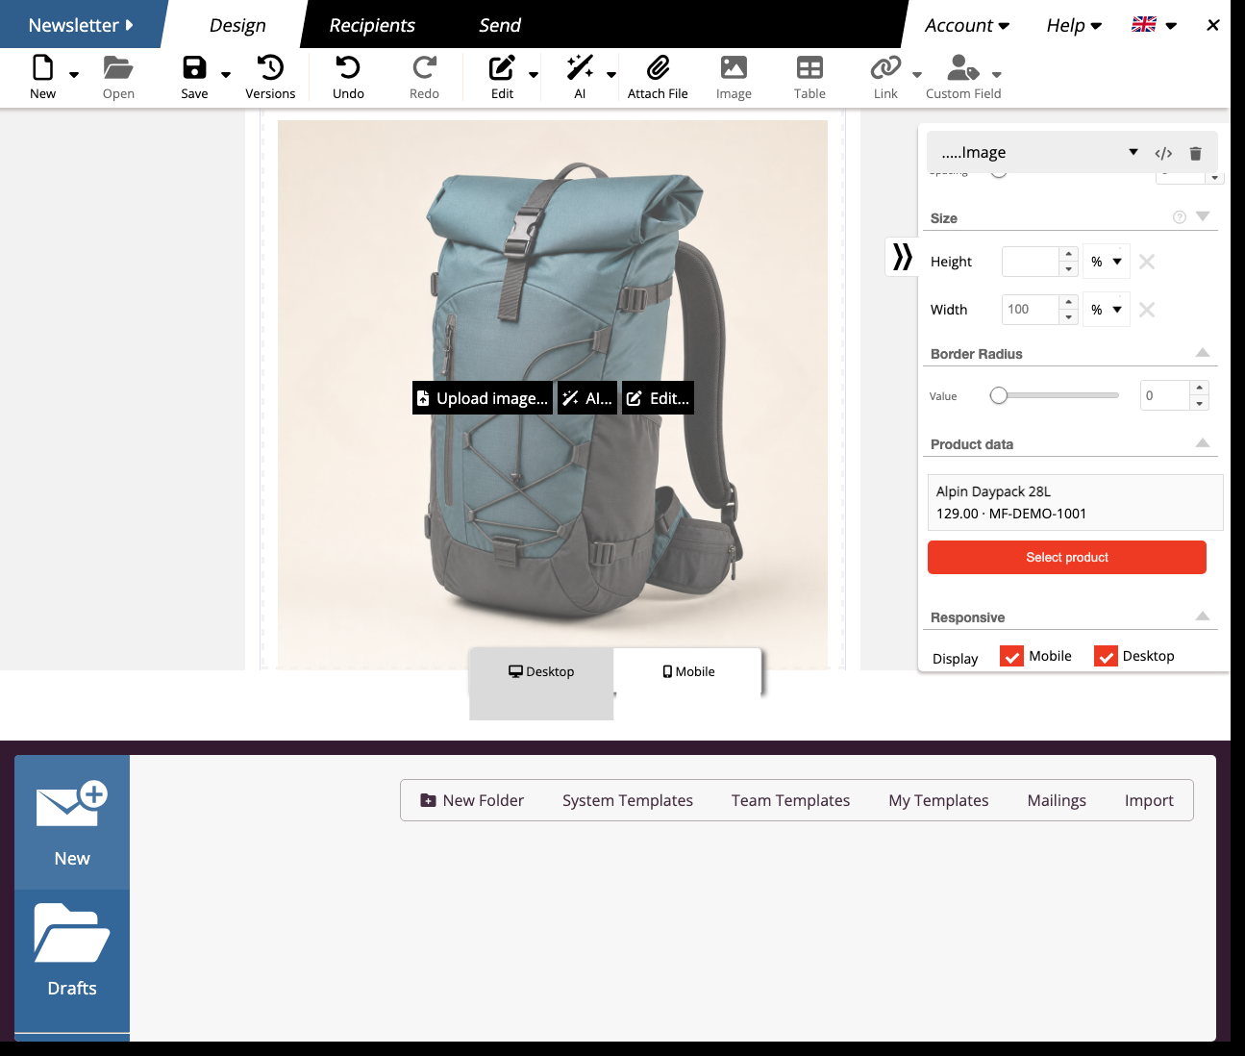Open the Help menu

(1074, 25)
